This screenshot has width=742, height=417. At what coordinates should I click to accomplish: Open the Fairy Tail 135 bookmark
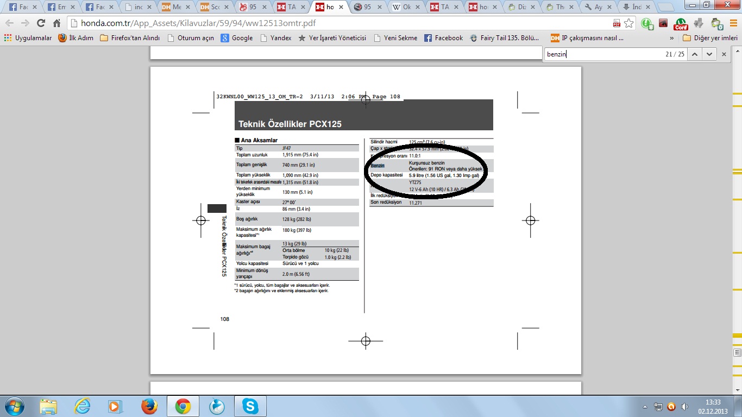505,38
